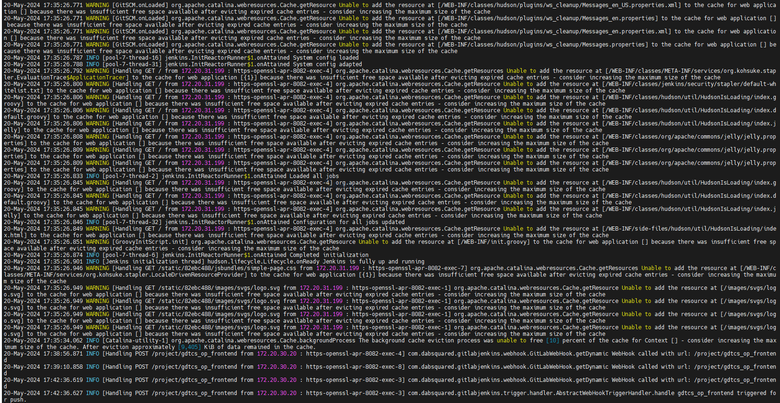The image size is (780, 403).
Task: Select the [pool-7-thread-16] label
Action: 132,58
